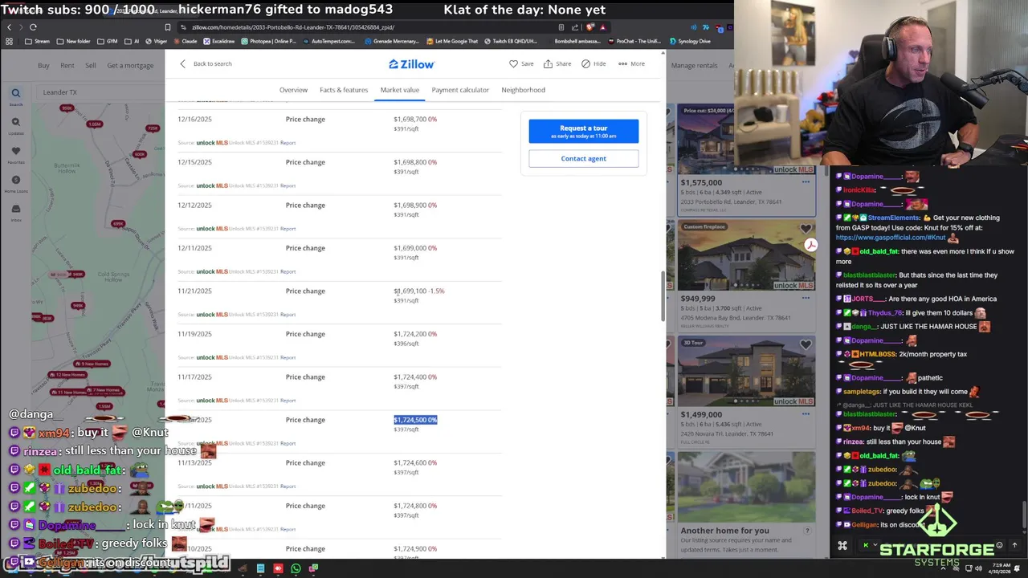
Task: Favorite the $1,499,000 listing heart
Action: click(806, 344)
